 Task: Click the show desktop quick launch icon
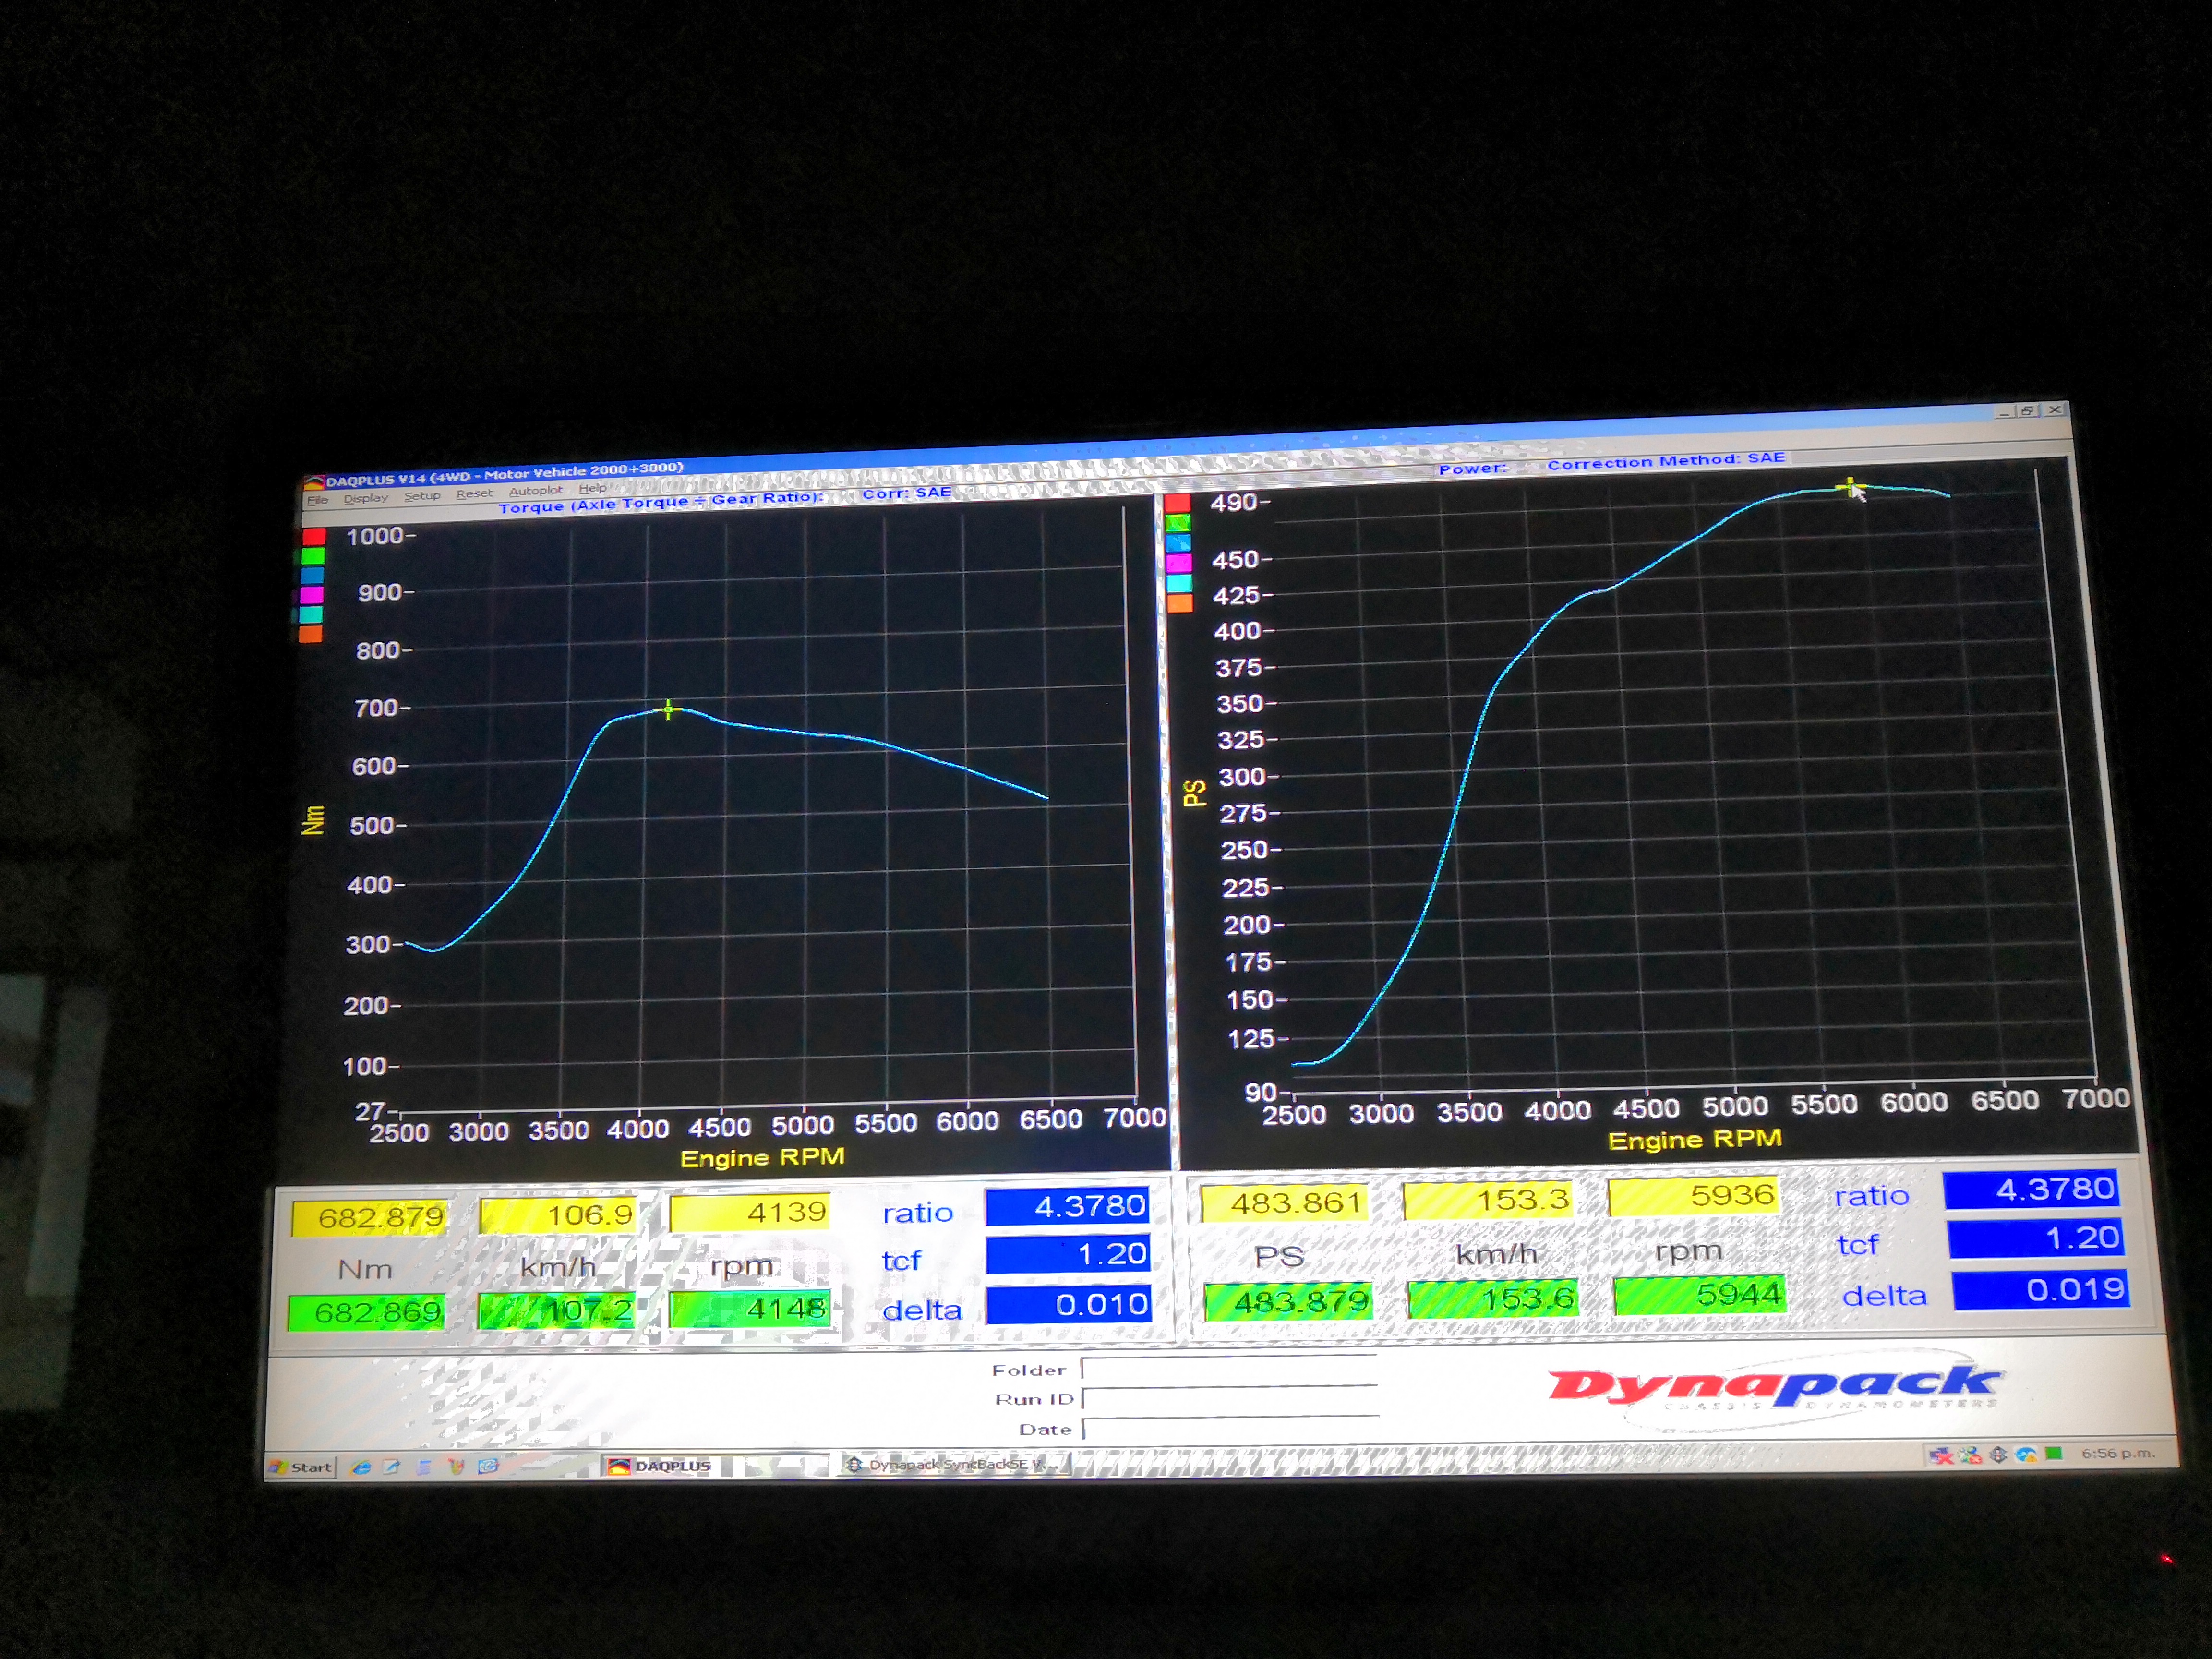[x=391, y=1467]
